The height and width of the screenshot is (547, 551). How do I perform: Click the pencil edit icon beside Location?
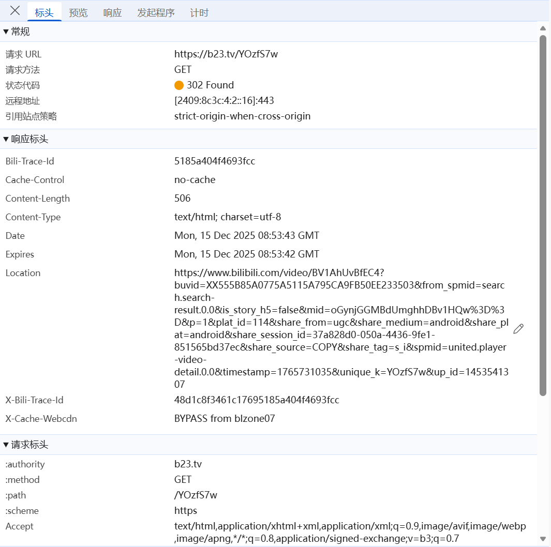(518, 329)
